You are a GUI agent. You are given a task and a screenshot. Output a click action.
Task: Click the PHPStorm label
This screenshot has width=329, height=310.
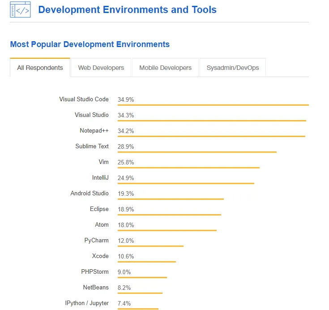click(95, 272)
